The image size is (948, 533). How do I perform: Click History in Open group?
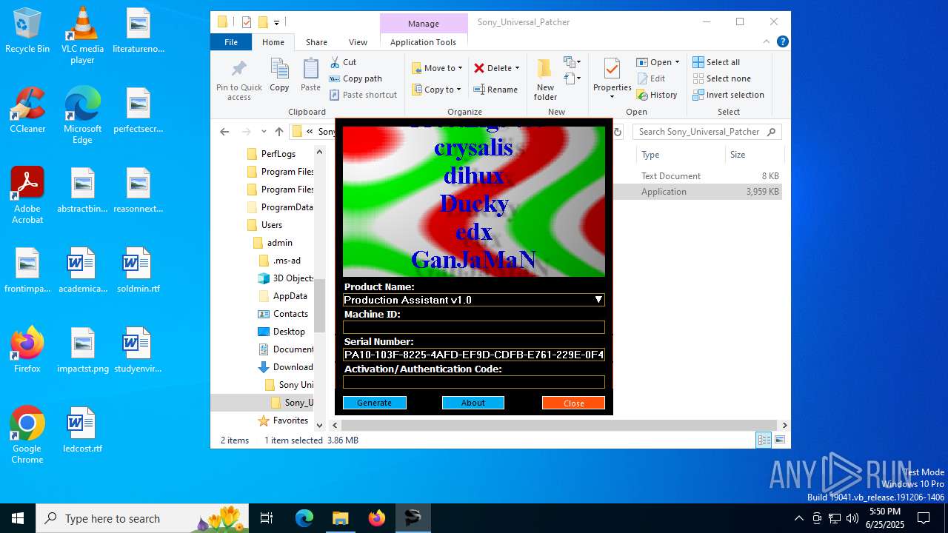click(656, 95)
